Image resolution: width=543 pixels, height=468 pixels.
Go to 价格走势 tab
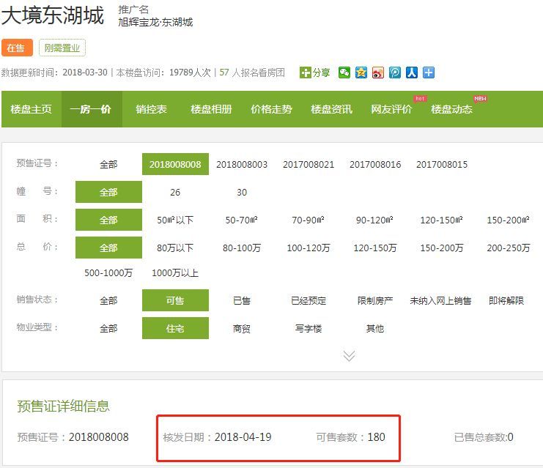point(271,109)
